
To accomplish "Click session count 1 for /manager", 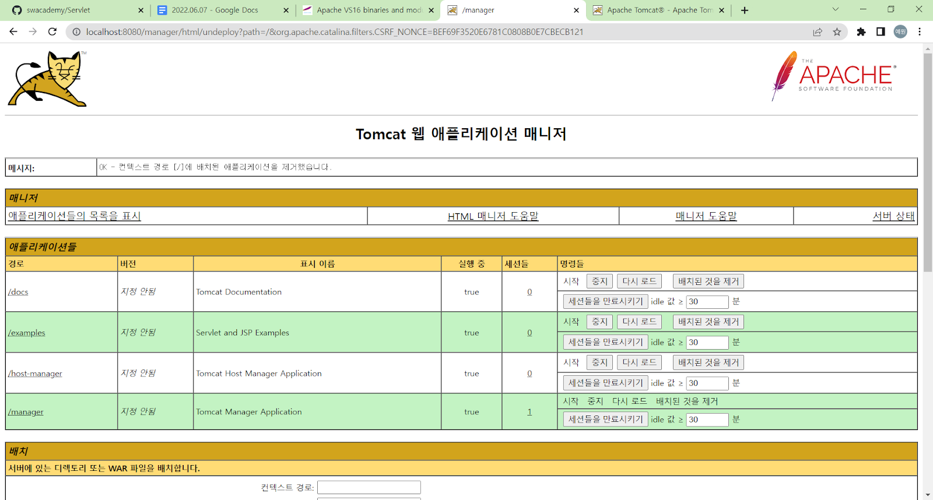I will tap(529, 412).
